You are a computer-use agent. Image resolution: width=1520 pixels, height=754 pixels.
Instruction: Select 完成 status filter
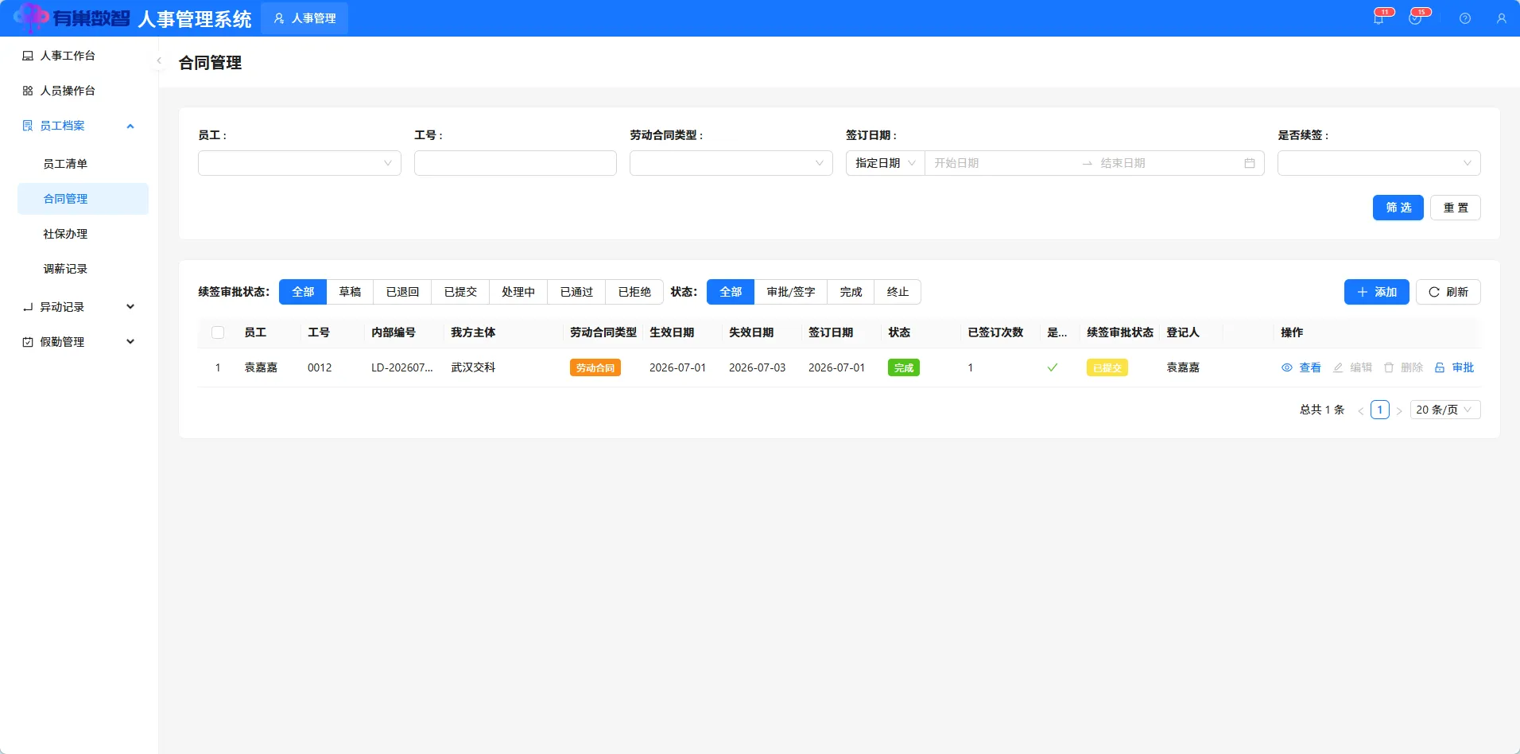[x=851, y=292]
